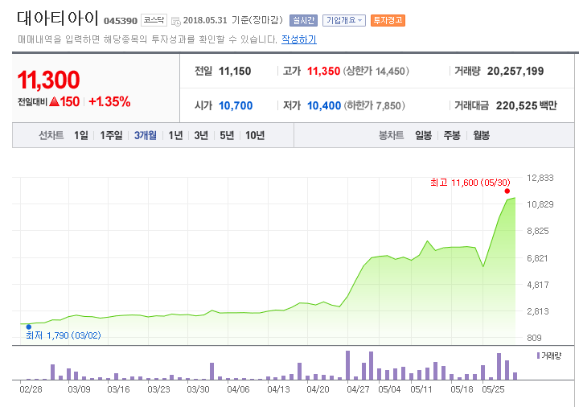
Task: Click the 선차트 line chart label
Action: tap(51, 136)
